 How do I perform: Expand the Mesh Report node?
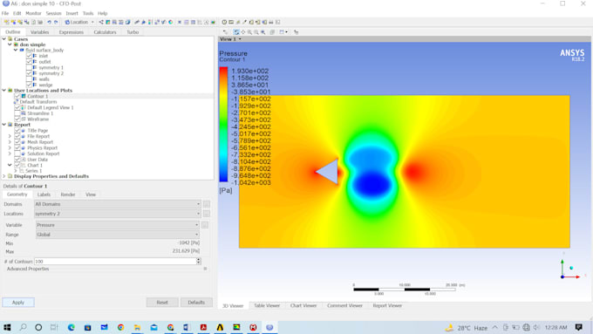10,142
